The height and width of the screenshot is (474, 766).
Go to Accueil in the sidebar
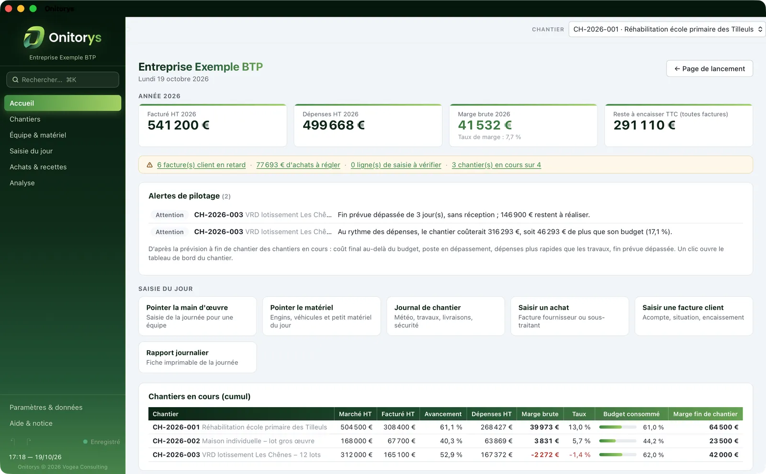[x=63, y=103]
